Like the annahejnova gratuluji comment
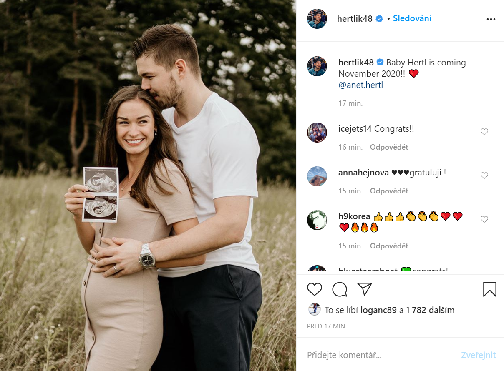This screenshot has width=504, height=371. click(x=484, y=175)
